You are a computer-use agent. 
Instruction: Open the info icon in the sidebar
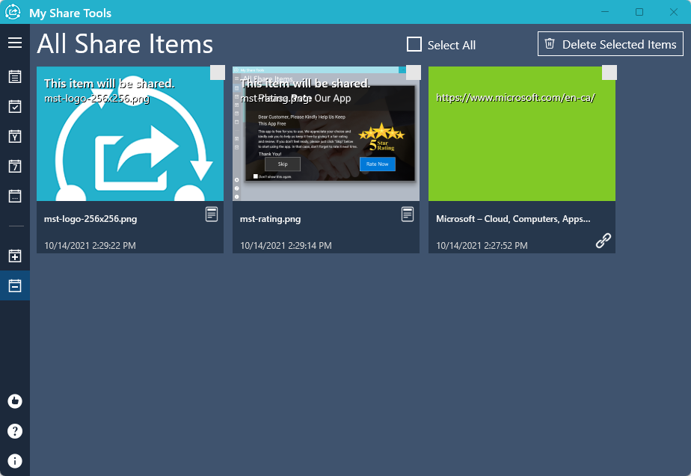point(15,461)
